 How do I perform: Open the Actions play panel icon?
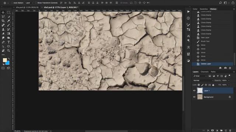(188, 11)
